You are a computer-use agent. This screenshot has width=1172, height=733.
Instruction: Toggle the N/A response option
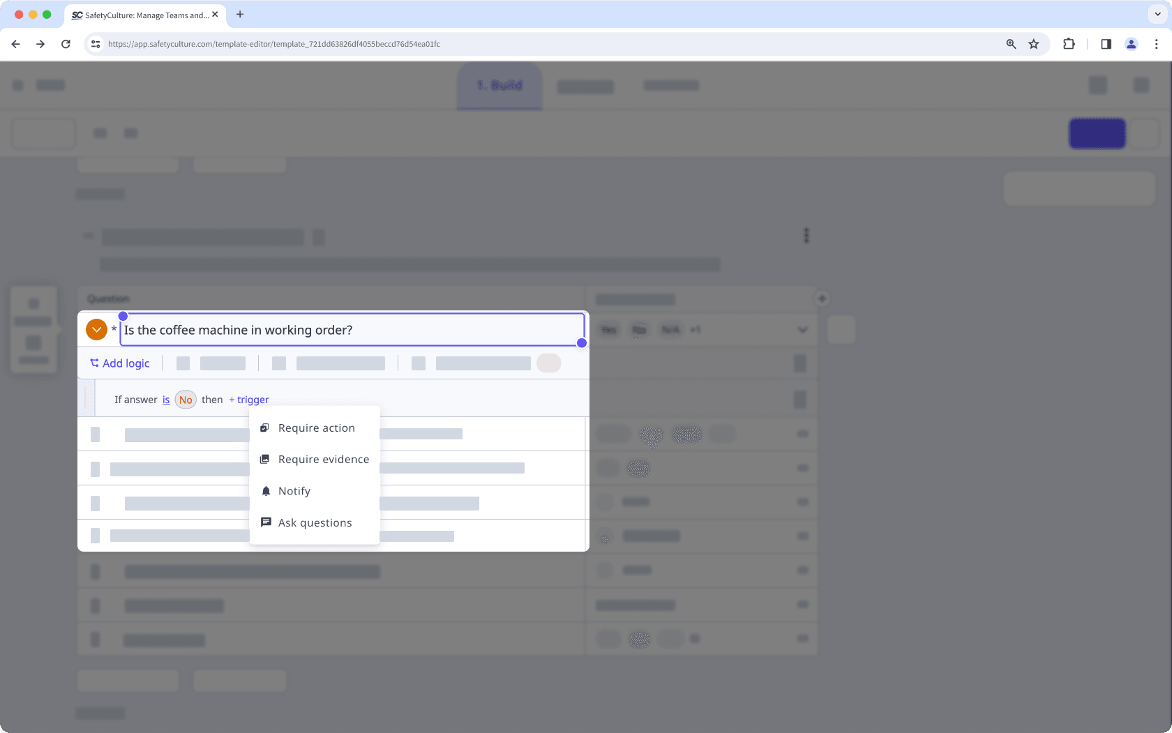click(669, 329)
